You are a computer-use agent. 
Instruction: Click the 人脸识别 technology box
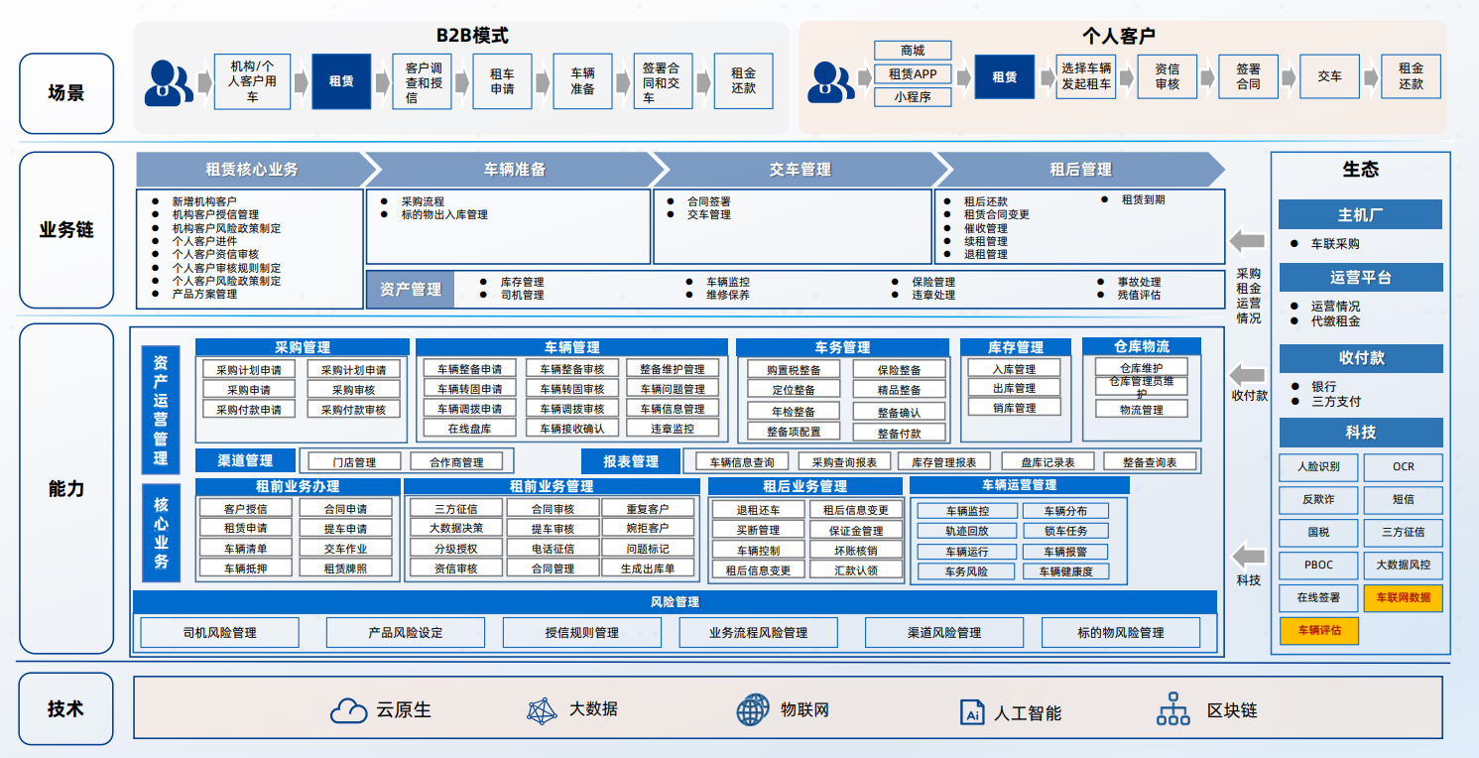pos(1318,466)
